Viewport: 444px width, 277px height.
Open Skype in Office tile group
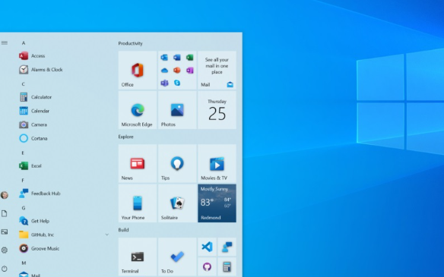(177, 83)
